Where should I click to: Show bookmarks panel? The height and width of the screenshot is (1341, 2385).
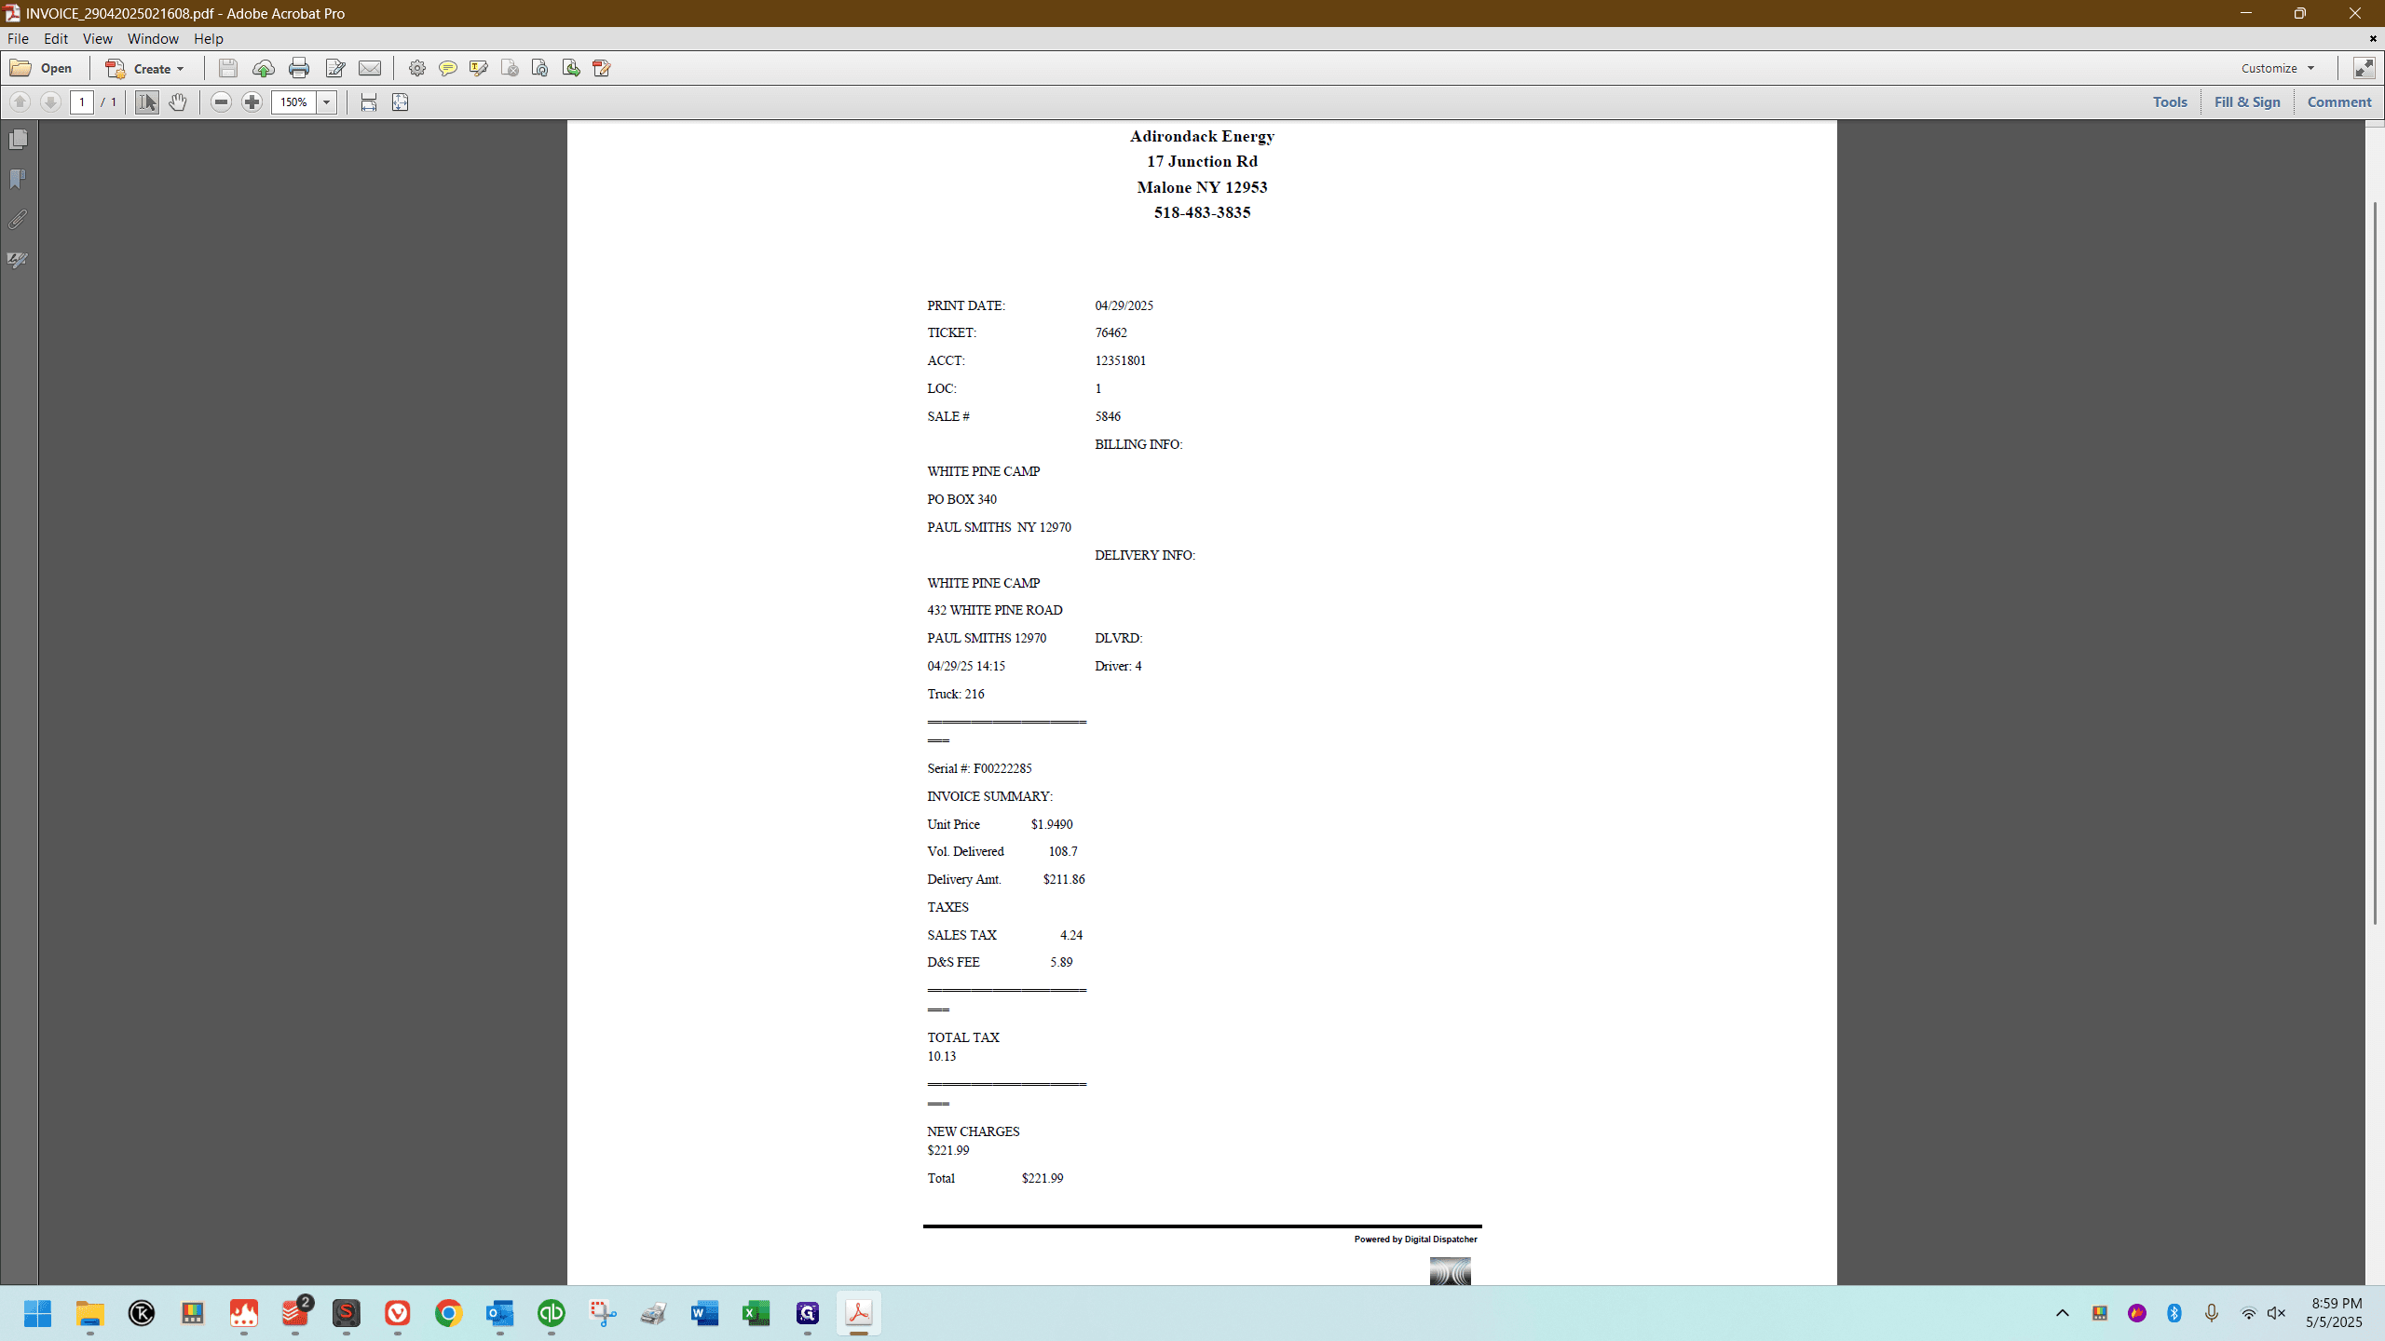click(18, 179)
